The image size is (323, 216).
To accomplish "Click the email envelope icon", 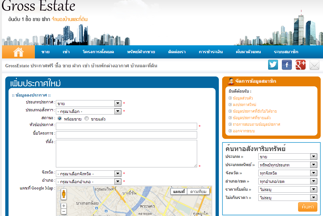I will click(x=314, y=65).
